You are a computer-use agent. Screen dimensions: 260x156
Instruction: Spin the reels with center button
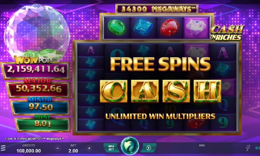click(x=130, y=146)
